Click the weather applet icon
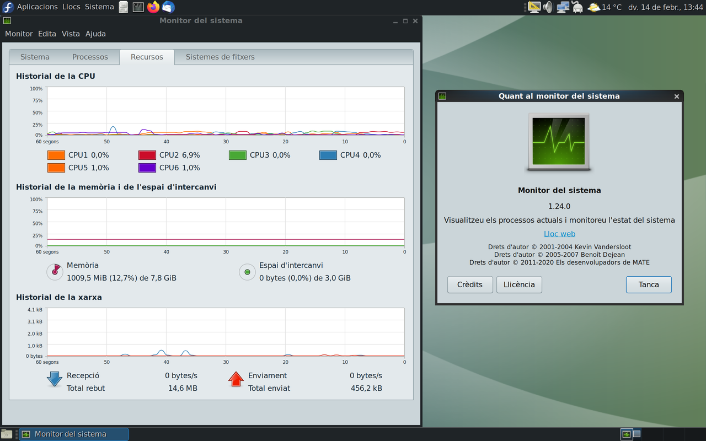706x441 pixels. pos(593,7)
